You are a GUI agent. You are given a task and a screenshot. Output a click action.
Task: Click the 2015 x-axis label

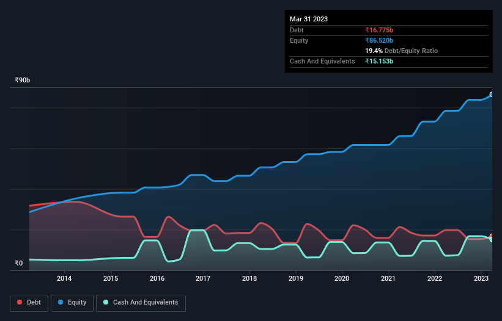[x=111, y=278]
